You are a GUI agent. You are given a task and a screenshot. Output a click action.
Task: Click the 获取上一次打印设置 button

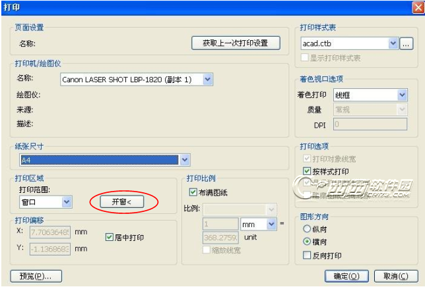point(236,43)
